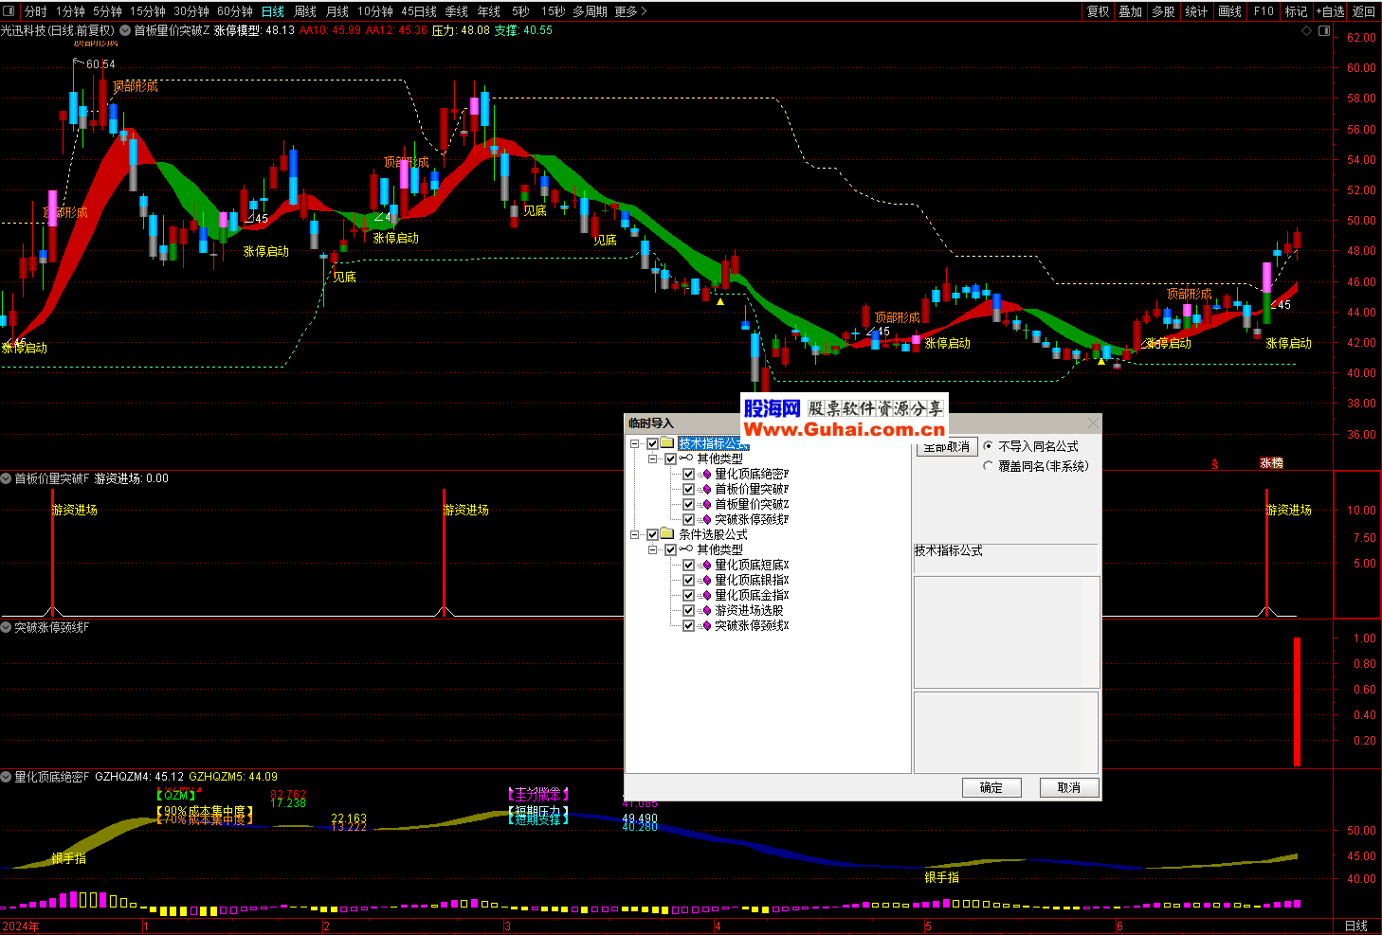Uncheck the 量化顶底短底X checkbox
This screenshot has height=935, width=1382.
[x=688, y=565]
